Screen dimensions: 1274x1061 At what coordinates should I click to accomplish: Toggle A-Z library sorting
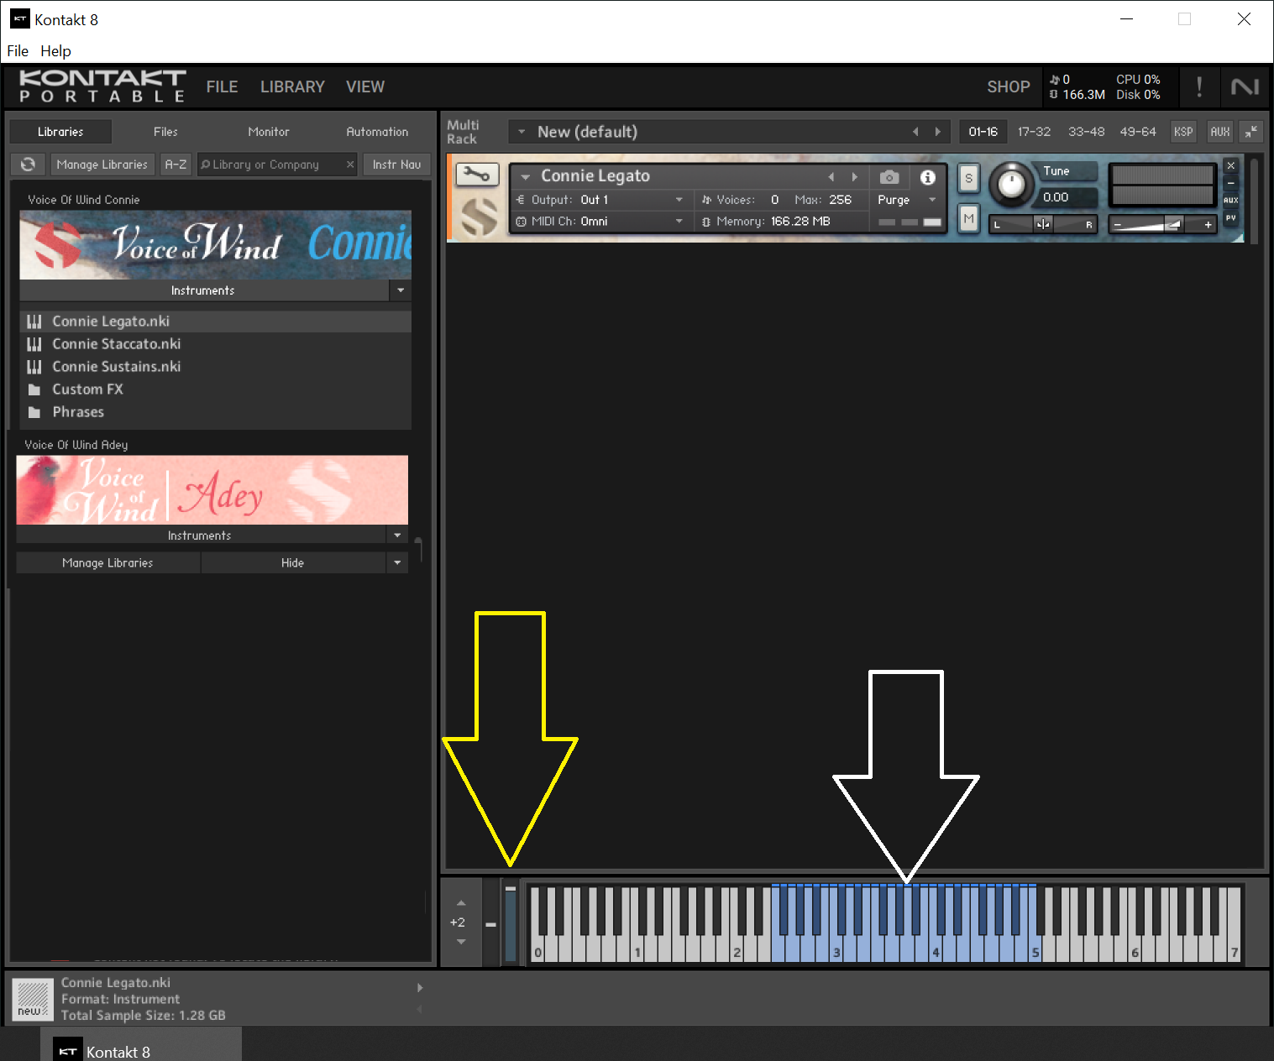[x=176, y=165]
